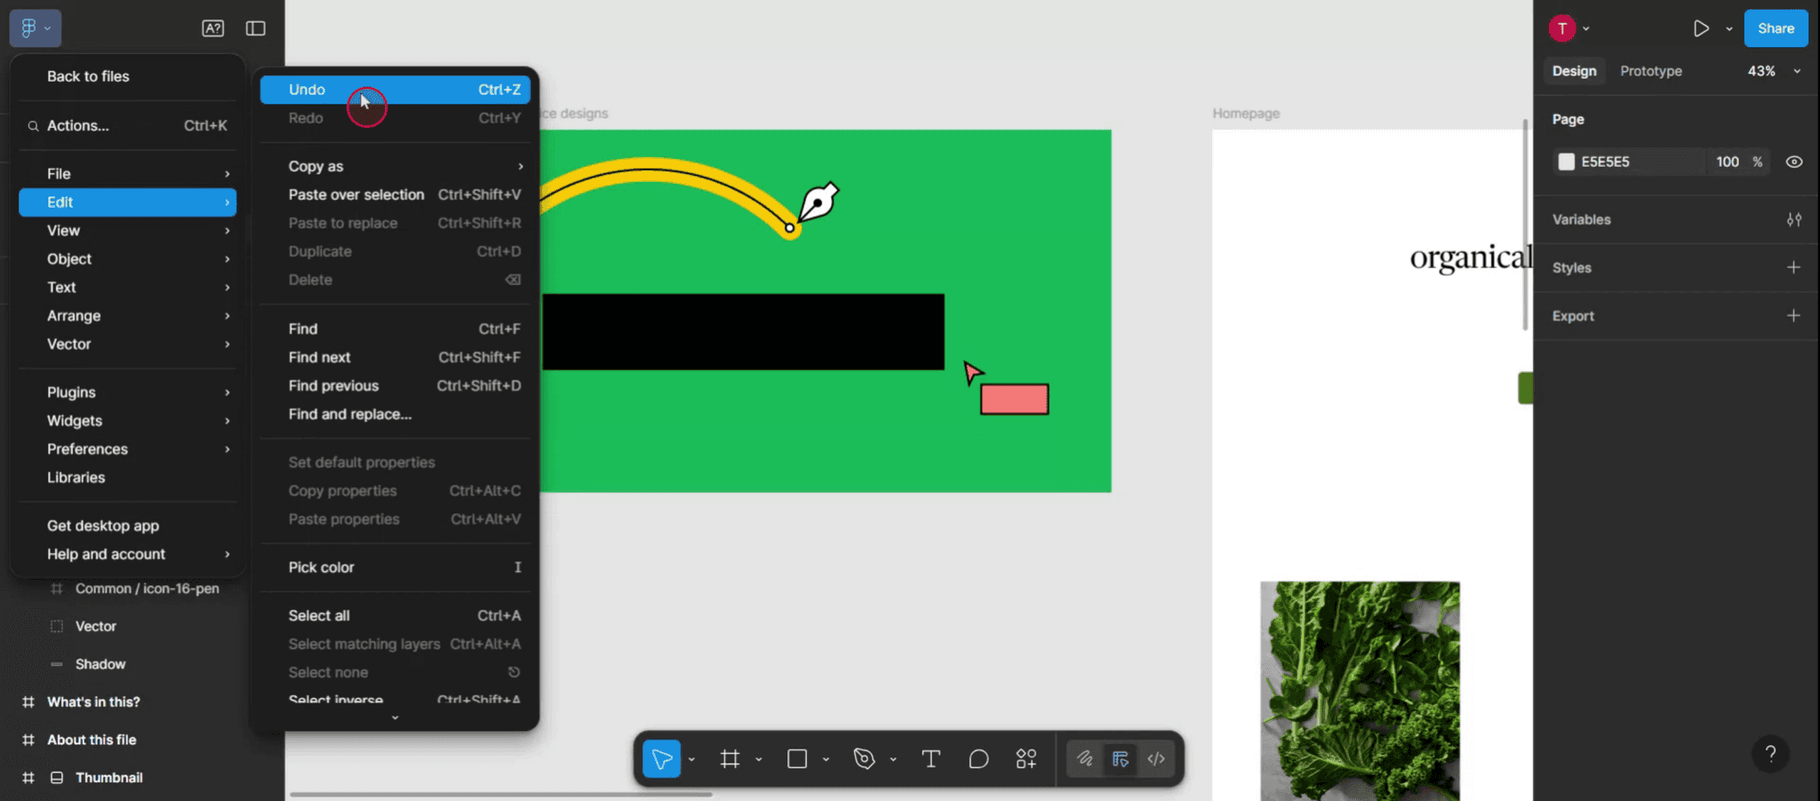Click the E5E5E5 page color swatch
Viewport: 1820px width, 801px height.
(1569, 161)
